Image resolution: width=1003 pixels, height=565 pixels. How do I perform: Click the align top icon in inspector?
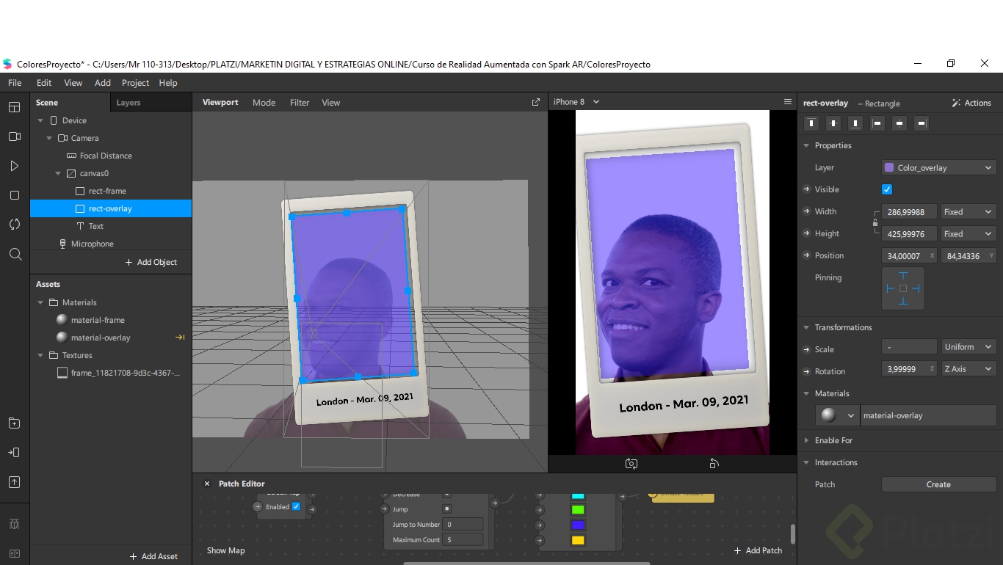[x=811, y=123]
